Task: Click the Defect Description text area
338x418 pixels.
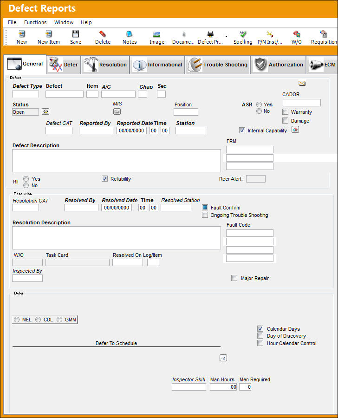Action: [x=116, y=161]
